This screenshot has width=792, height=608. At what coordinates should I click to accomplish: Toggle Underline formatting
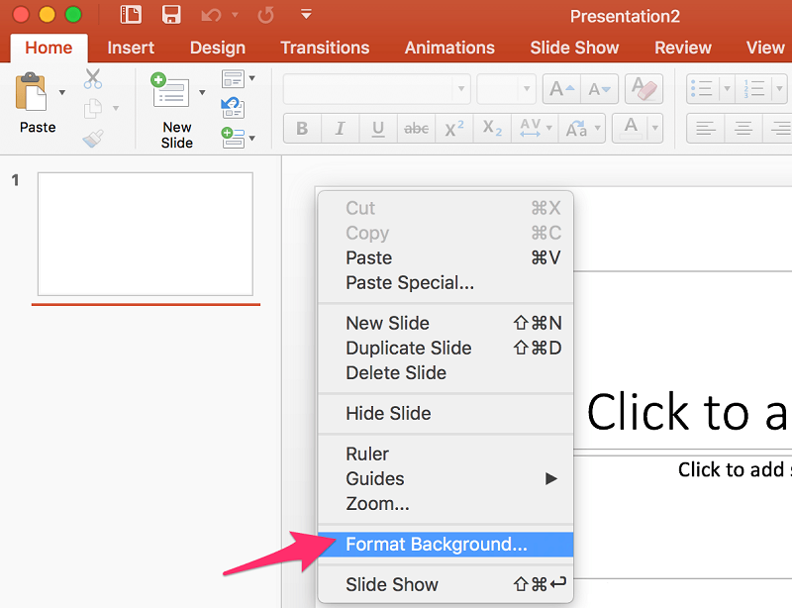(377, 129)
